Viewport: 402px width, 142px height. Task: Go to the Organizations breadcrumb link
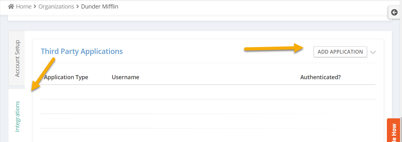[x=56, y=6]
